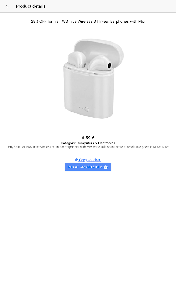The width and height of the screenshot is (176, 281).
Task: Go back using the arrow icon
Action: [x=7, y=6]
